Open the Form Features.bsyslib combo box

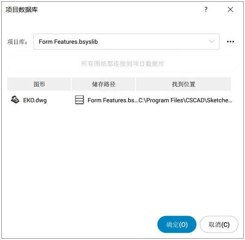pyautogui.click(x=127, y=41)
